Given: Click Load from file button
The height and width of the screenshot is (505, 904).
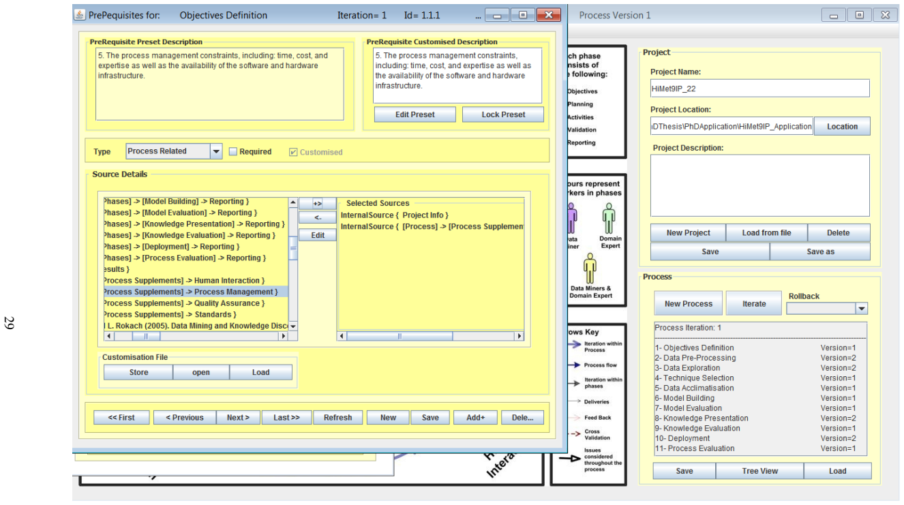Looking at the screenshot, I should [x=766, y=232].
